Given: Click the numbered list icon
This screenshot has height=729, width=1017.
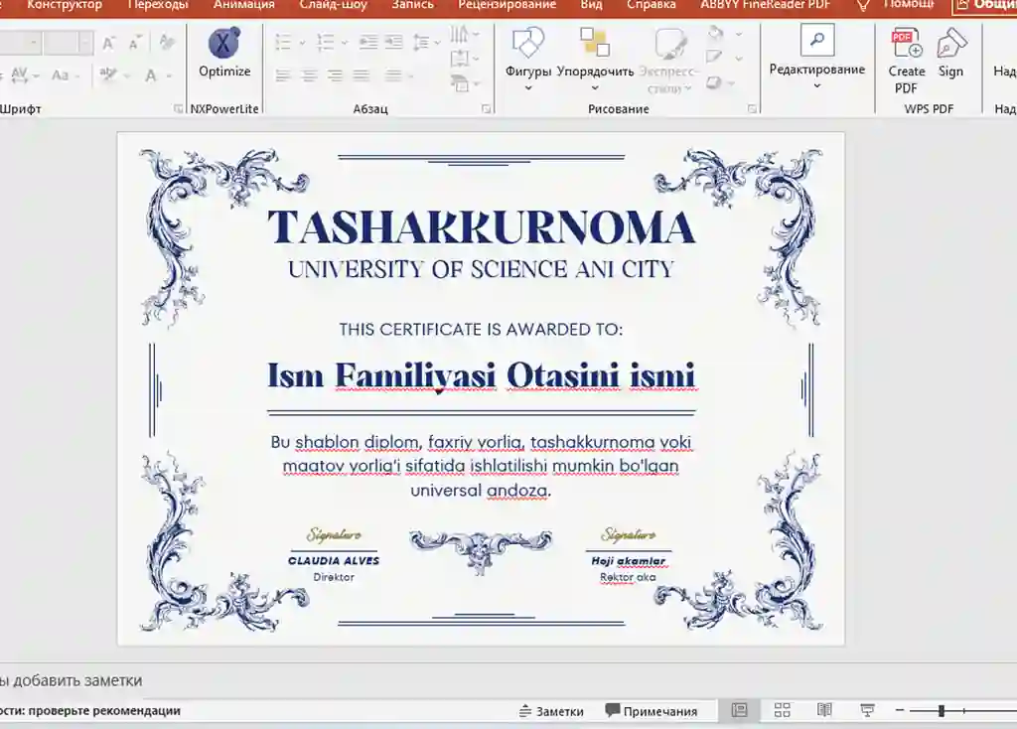Looking at the screenshot, I should [325, 43].
